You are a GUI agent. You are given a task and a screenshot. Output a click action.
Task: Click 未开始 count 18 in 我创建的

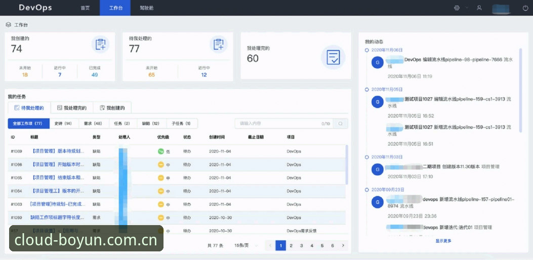pos(25,75)
